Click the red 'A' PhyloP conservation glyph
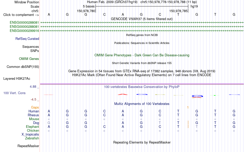Screen dimensions: 244x152 123,94
